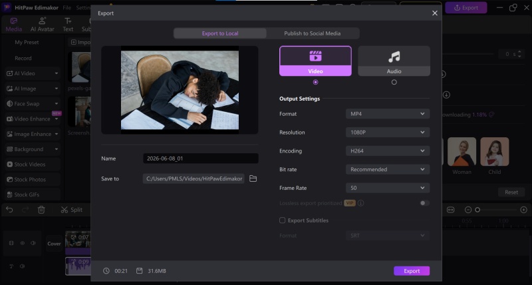Open the Encoding H264 dropdown
The width and height of the screenshot is (532, 285).
(x=388, y=150)
